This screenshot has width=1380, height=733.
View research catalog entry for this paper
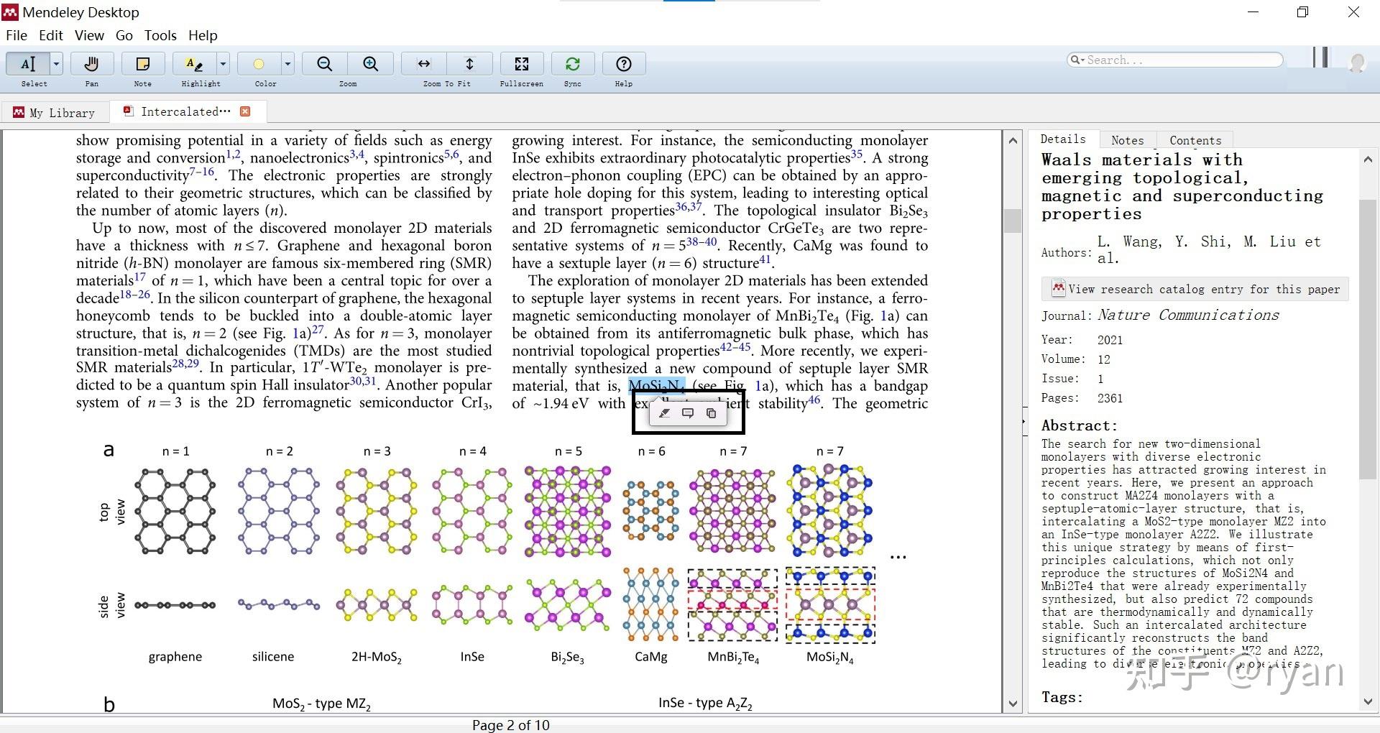click(x=1195, y=289)
